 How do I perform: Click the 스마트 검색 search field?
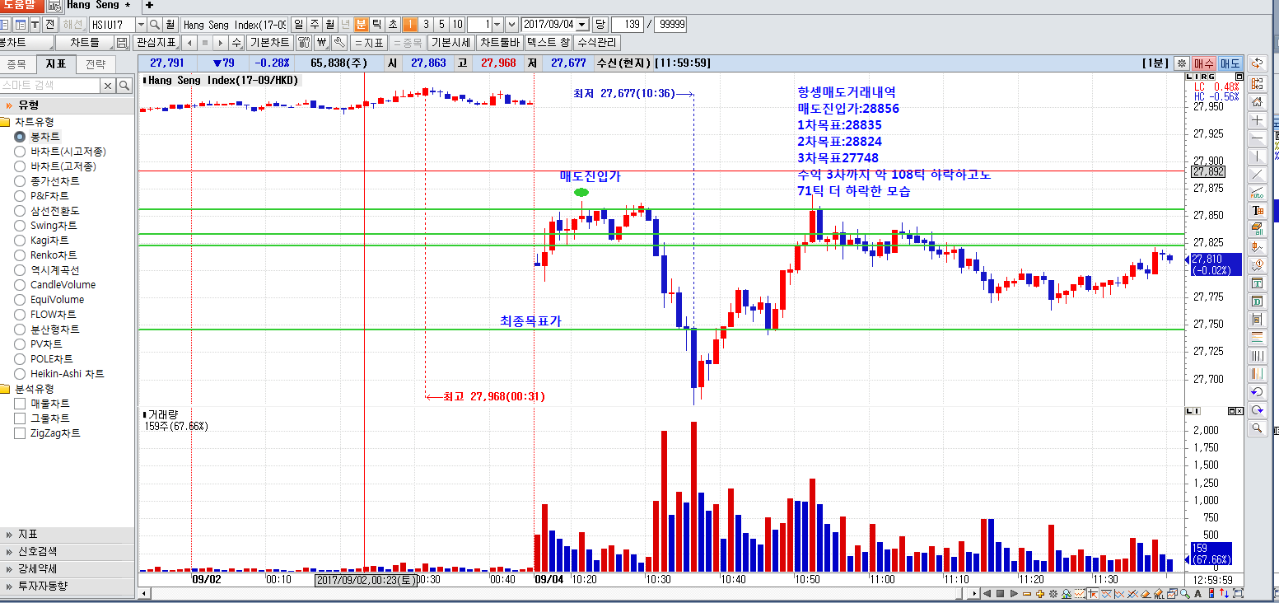click(x=50, y=86)
